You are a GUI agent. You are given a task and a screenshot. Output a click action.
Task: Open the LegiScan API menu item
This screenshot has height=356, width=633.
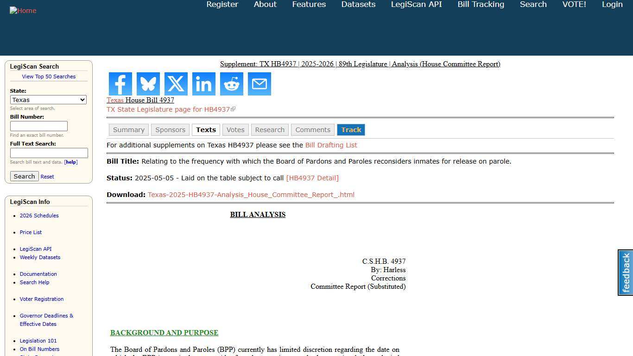pos(416,4)
